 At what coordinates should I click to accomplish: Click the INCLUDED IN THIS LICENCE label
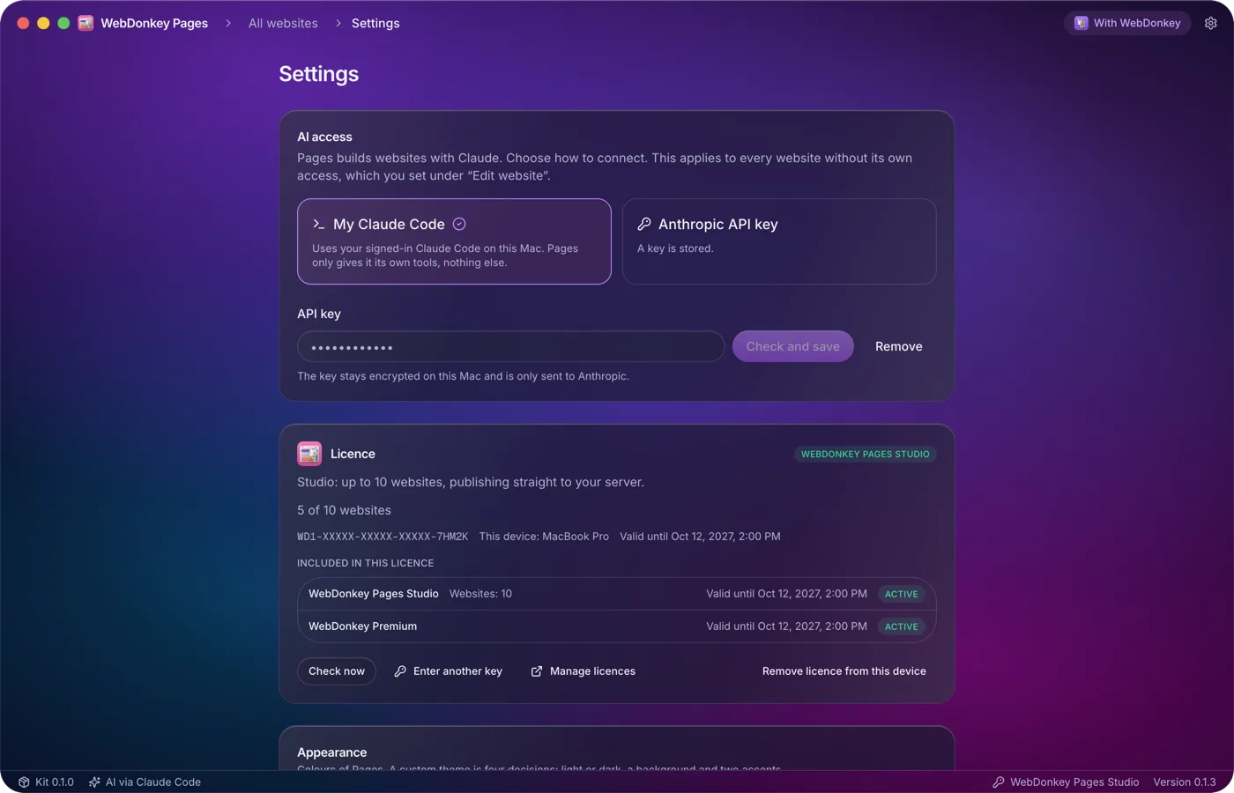pyautogui.click(x=366, y=563)
